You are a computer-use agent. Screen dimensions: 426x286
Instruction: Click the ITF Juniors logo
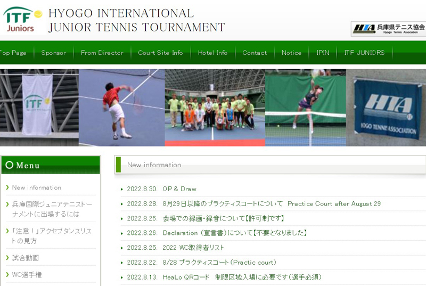22,20
